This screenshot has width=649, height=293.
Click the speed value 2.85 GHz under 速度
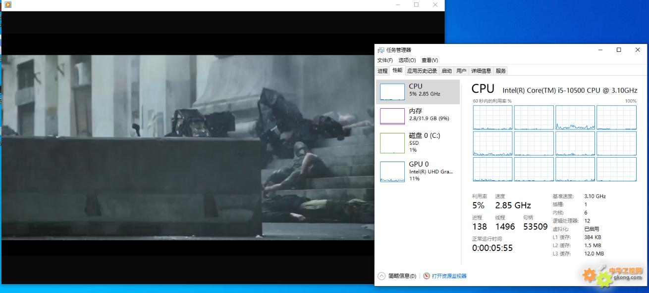pos(513,205)
